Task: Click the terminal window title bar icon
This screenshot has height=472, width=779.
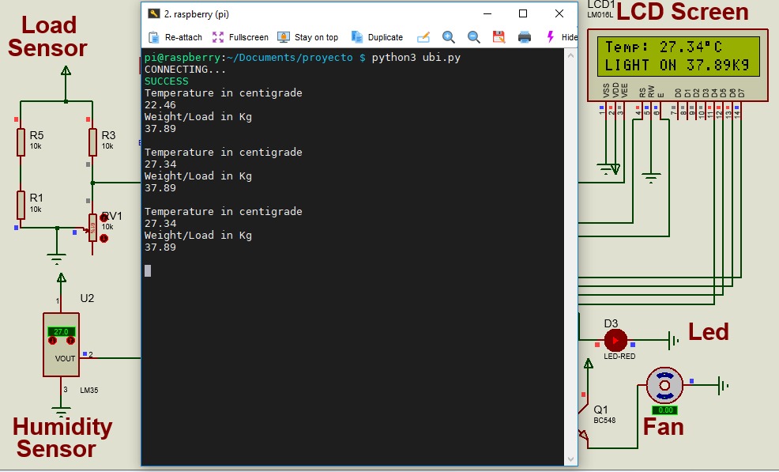Action: (152, 13)
